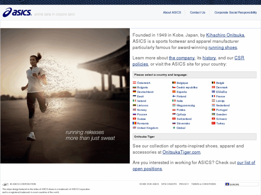
Task: Click 'Please select a country and language' header
Action: 195,75
